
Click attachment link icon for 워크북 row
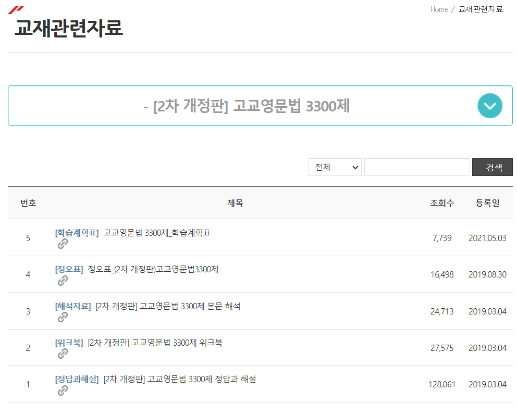click(63, 354)
